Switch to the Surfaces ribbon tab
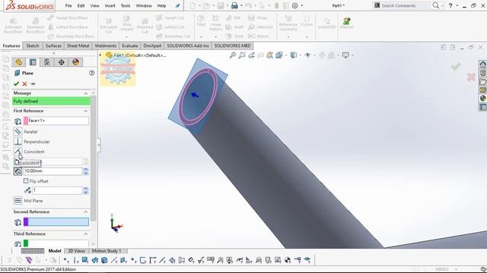 coord(53,45)
